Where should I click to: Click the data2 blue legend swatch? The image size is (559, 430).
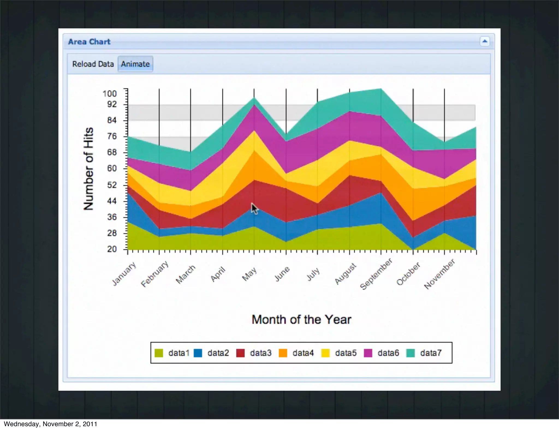198,353
